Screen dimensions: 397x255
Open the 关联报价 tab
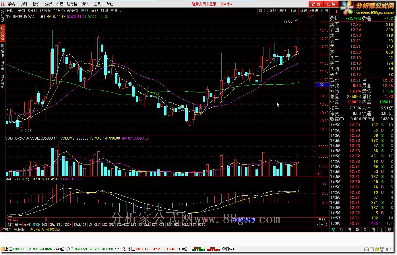click(x=21, y=229)
